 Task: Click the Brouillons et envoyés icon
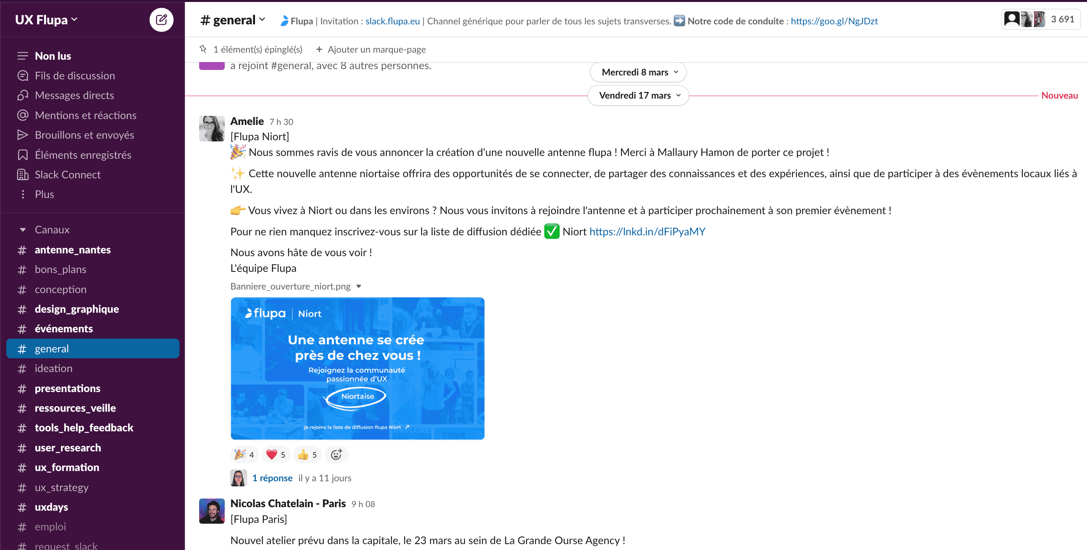(21, 135)
